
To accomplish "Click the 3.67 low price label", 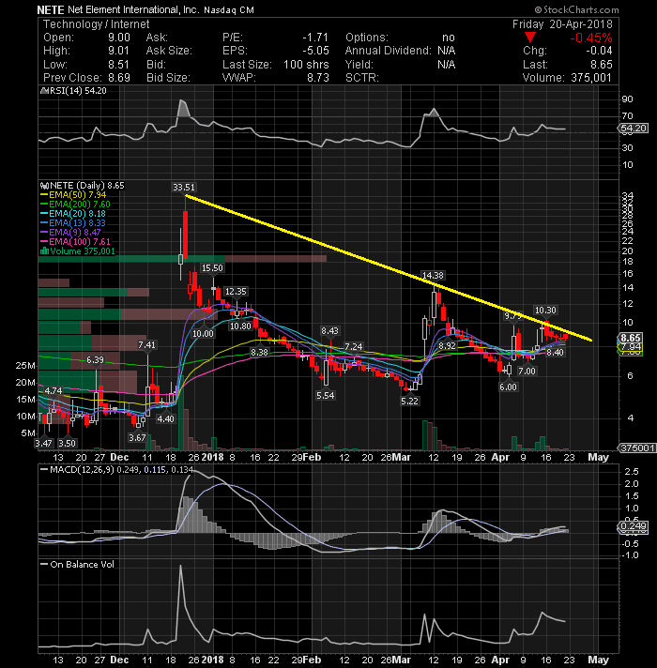I will [137, 437].
